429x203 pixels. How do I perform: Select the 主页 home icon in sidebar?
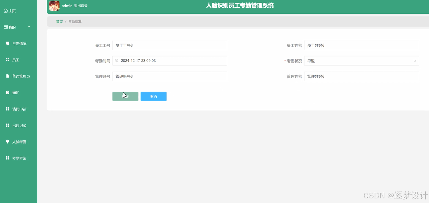5,10
